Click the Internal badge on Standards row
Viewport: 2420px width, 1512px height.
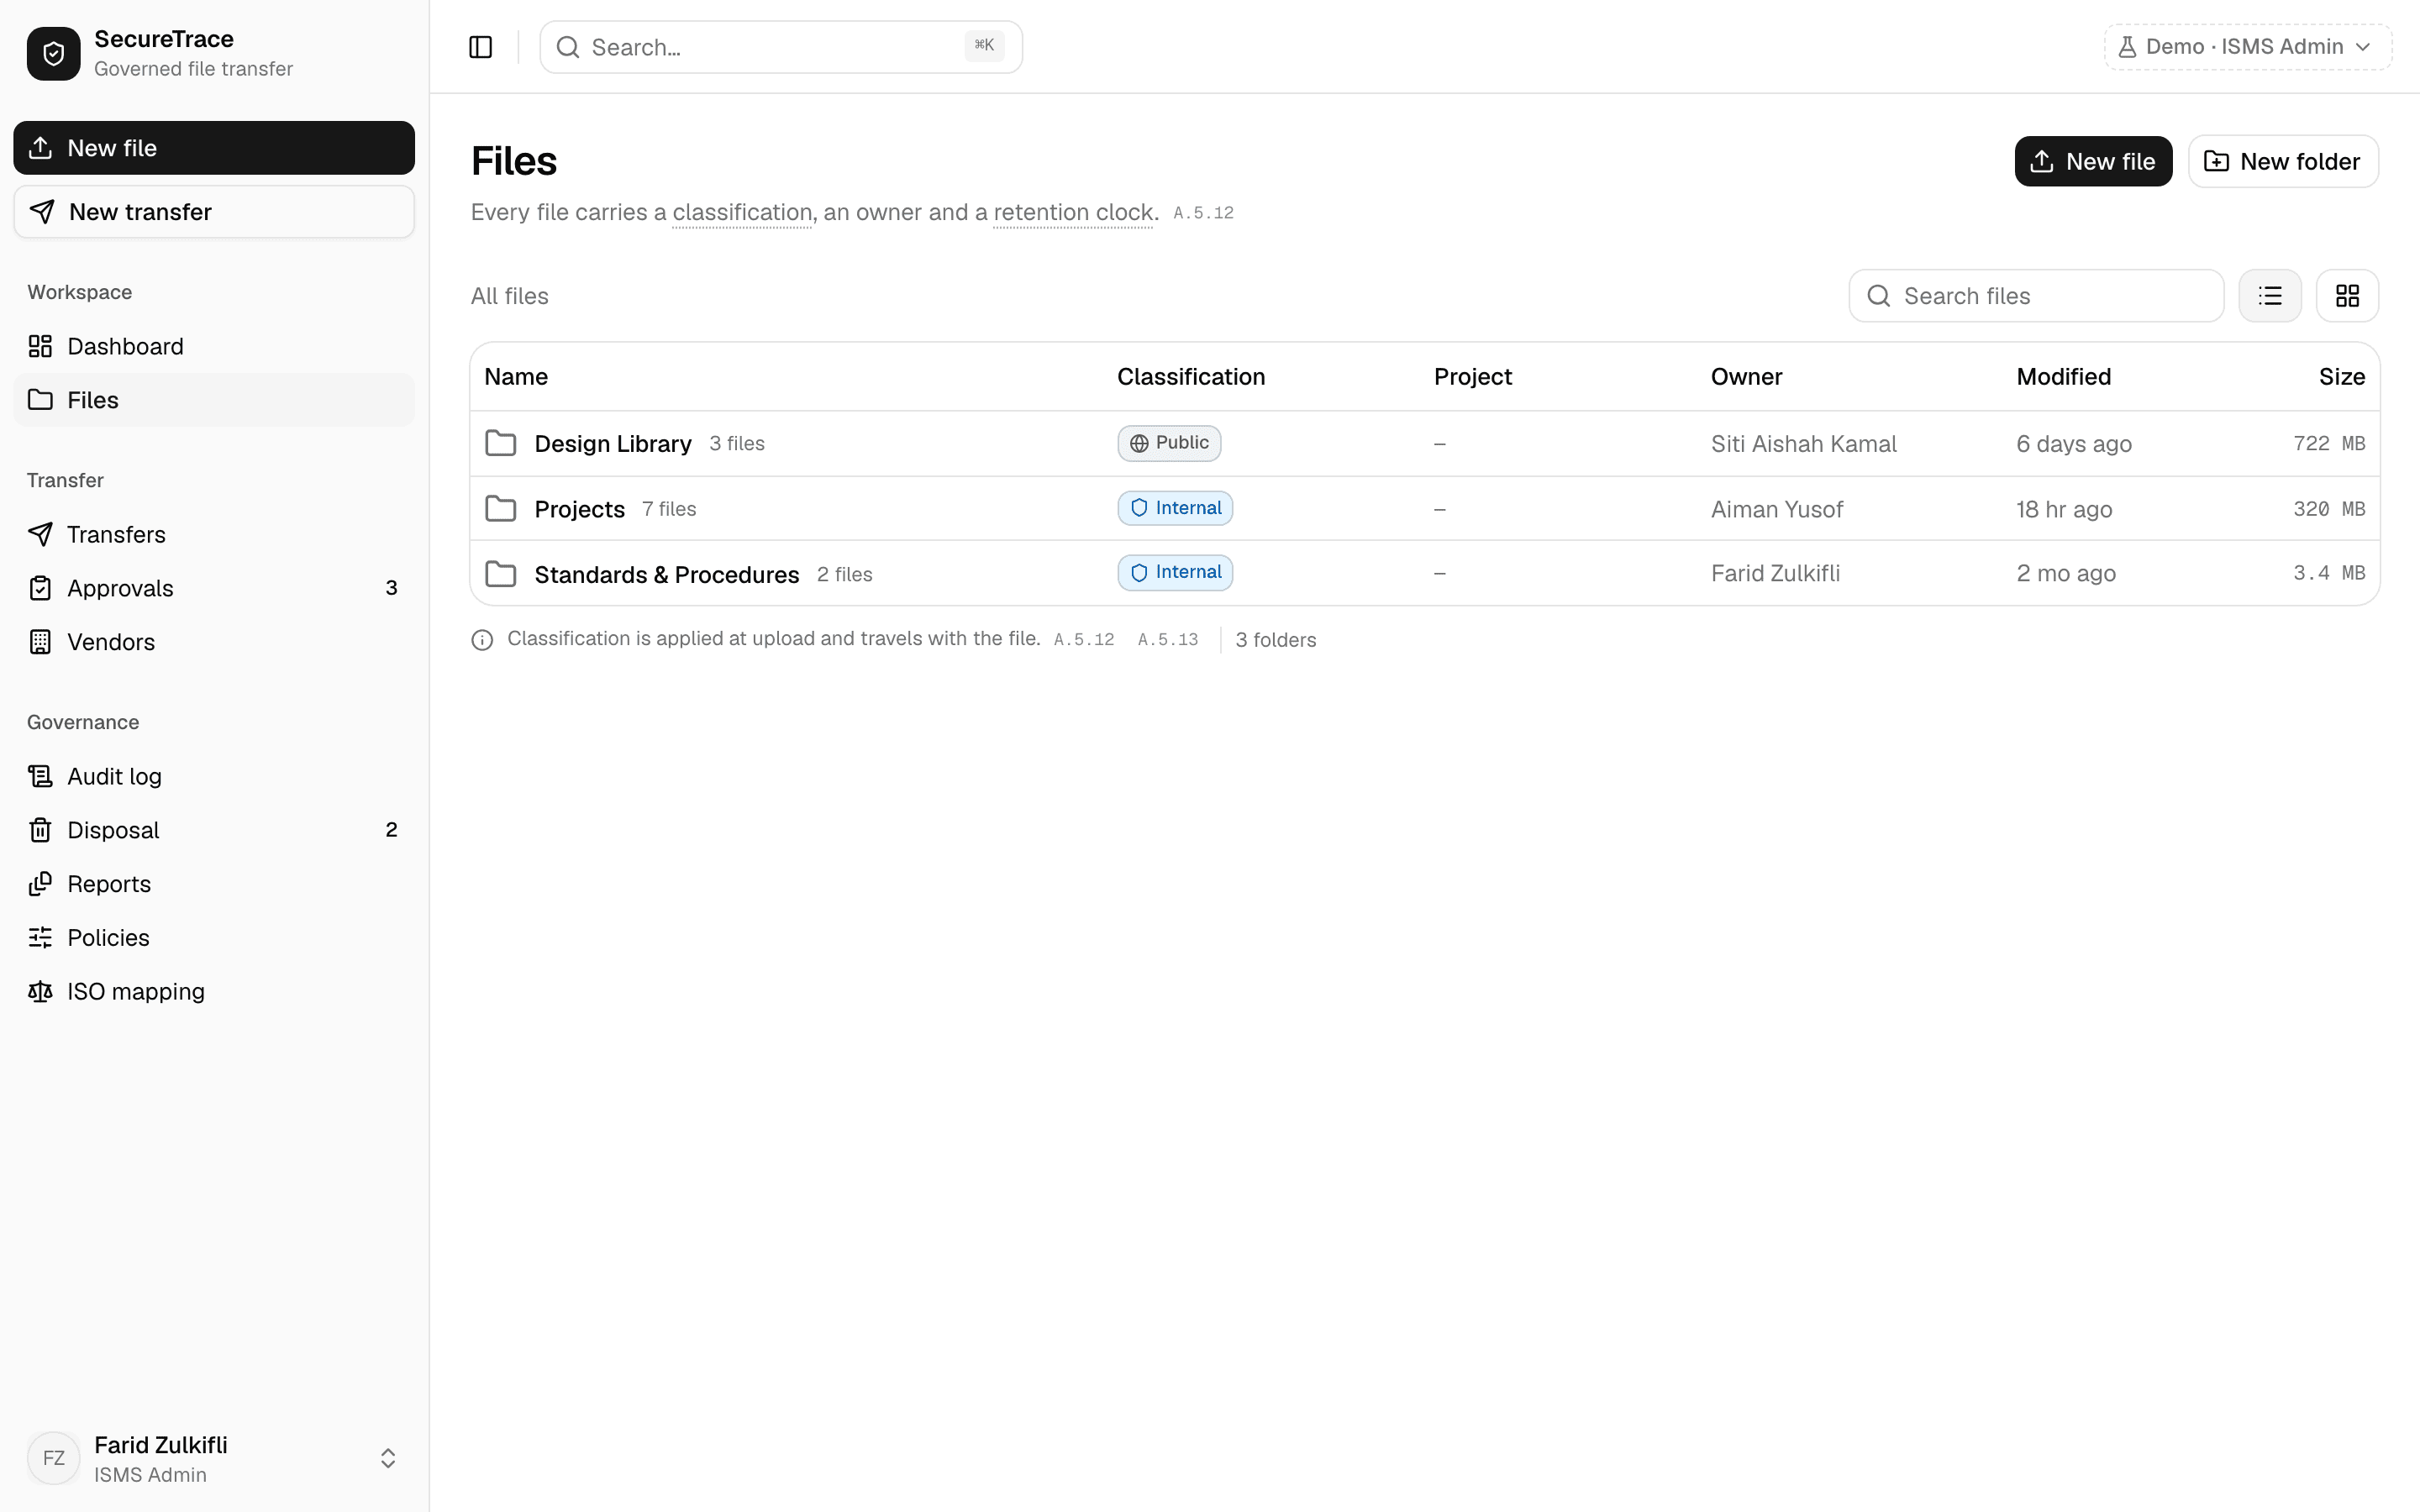pyautogui.click(x=1175, y=572)
